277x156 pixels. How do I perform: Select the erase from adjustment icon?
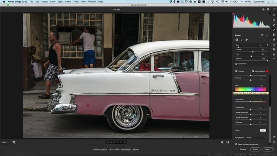[247, 40]
